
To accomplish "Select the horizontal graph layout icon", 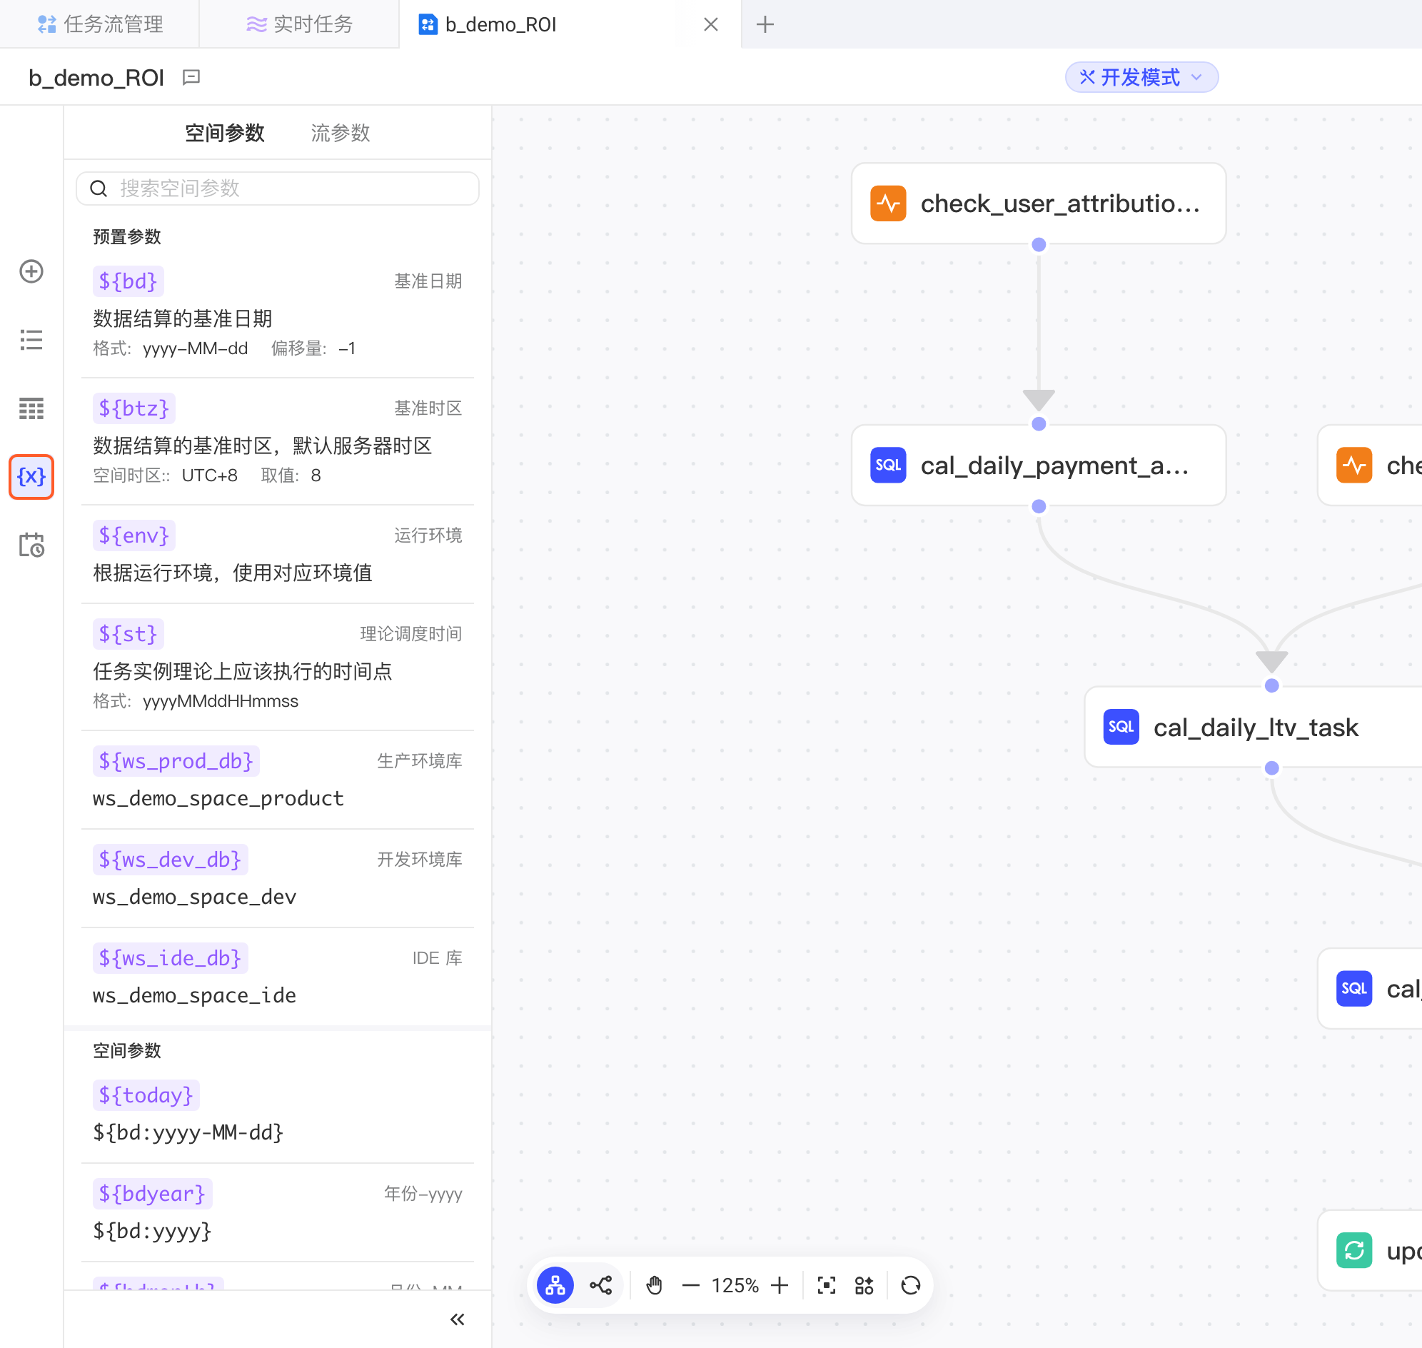I will click(x=600, y=1284).
